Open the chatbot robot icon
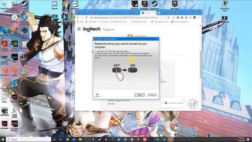Screen dimensions: 252x142 [x=193, y=104]
